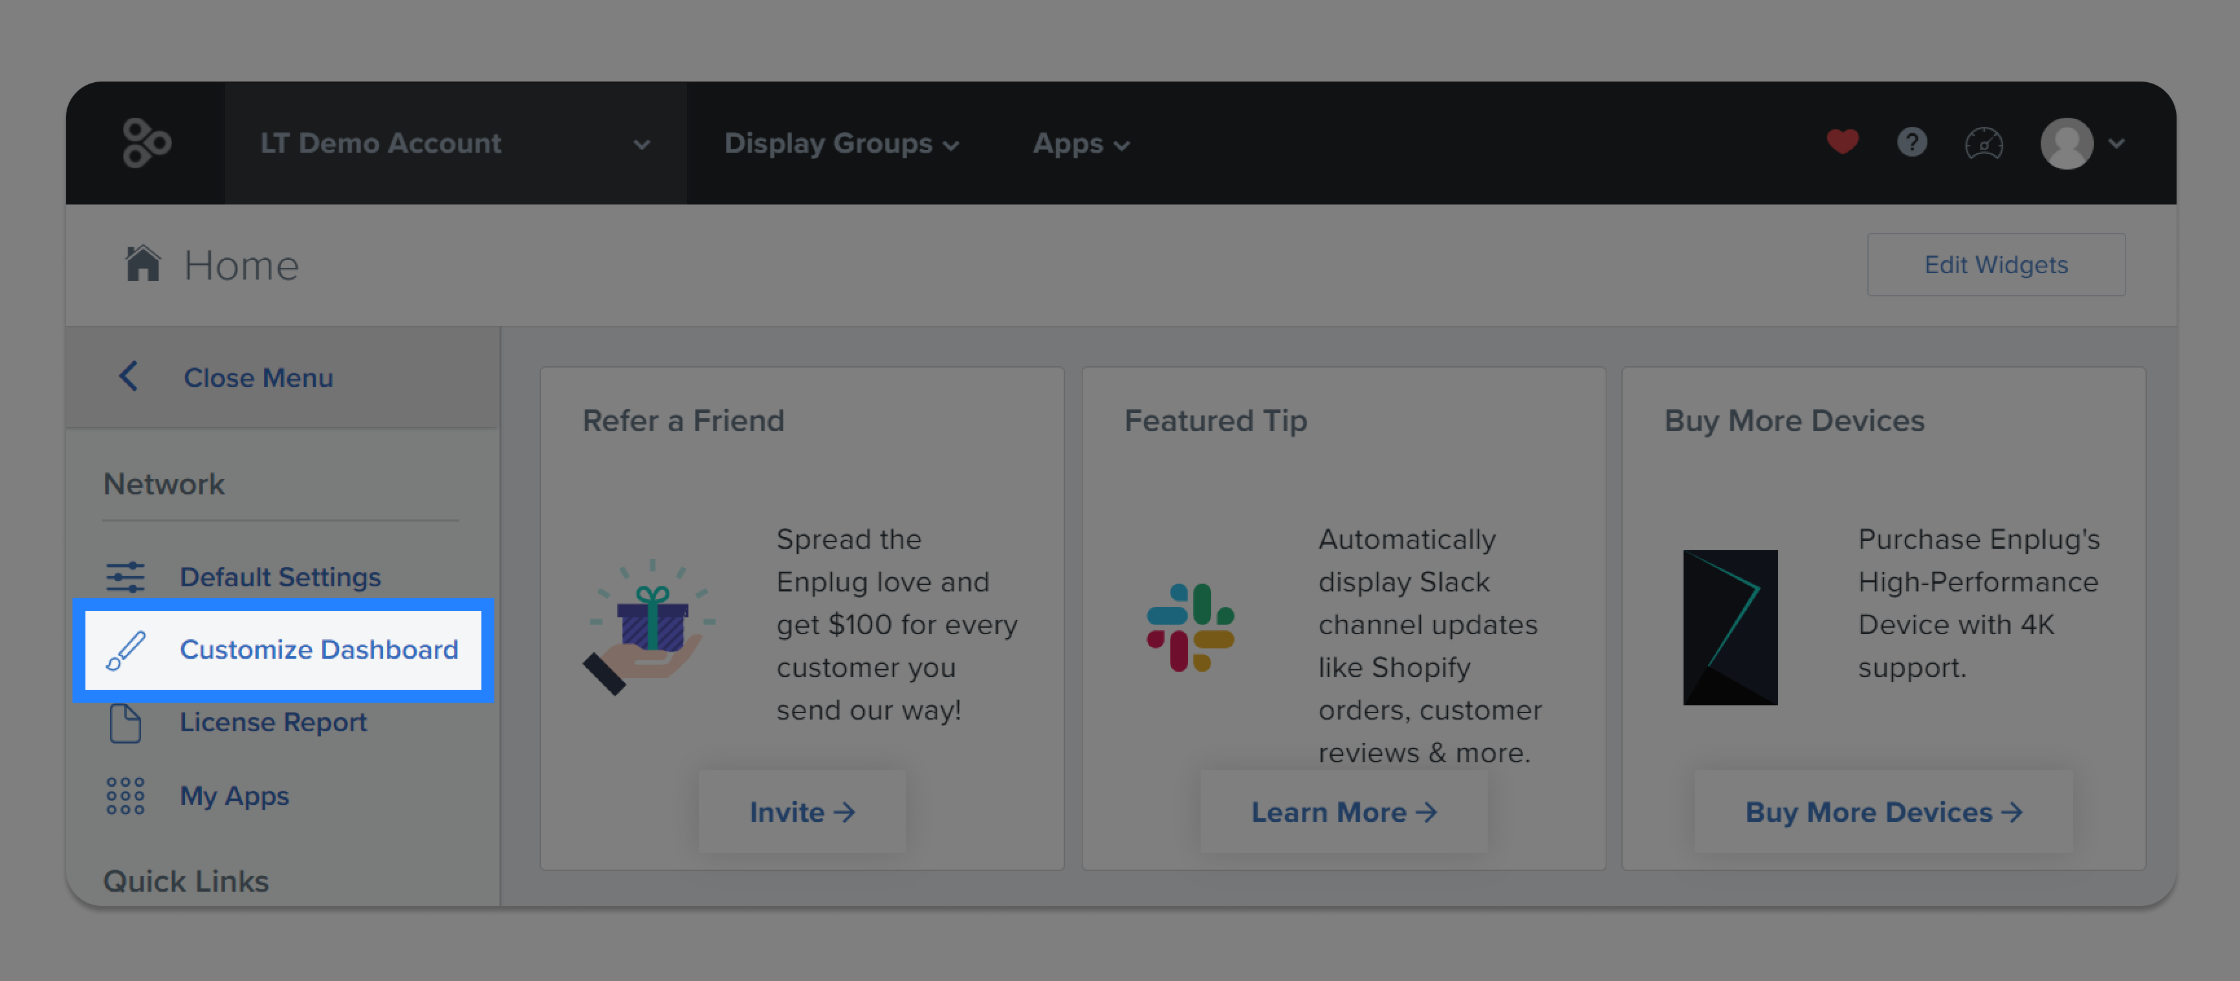Click the red heart icon
This screenshot has width=2240, height=981.
pos(1843,142)
